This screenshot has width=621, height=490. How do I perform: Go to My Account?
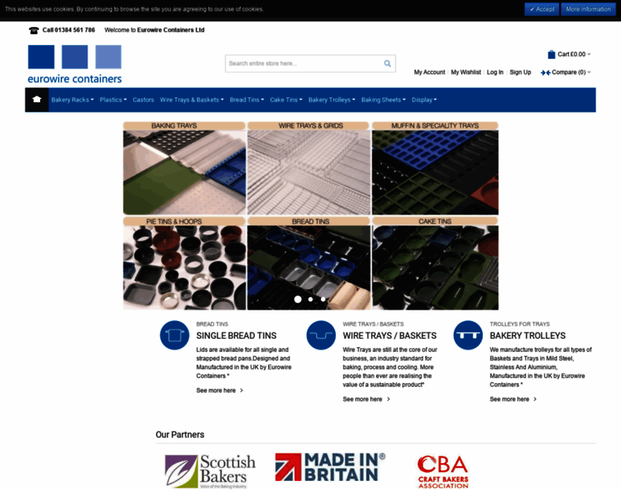pos(429,72)
